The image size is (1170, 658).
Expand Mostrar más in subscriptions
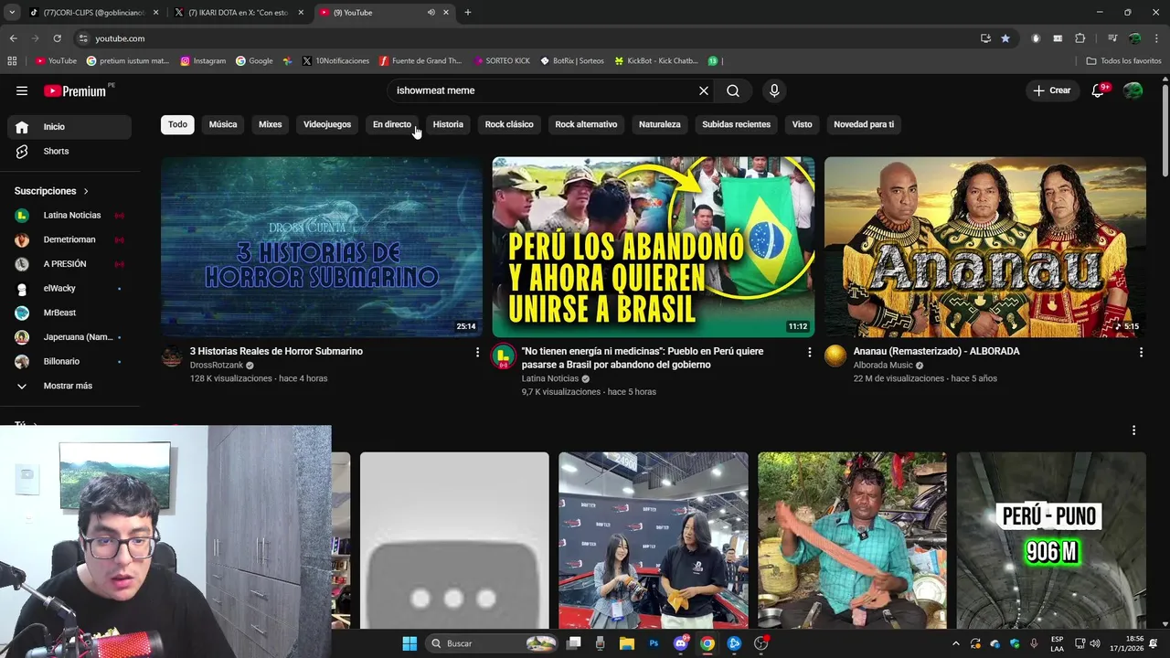69,386
